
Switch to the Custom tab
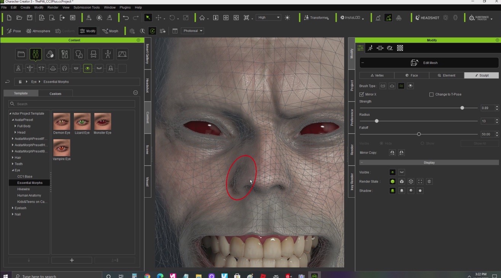point(55,93)
